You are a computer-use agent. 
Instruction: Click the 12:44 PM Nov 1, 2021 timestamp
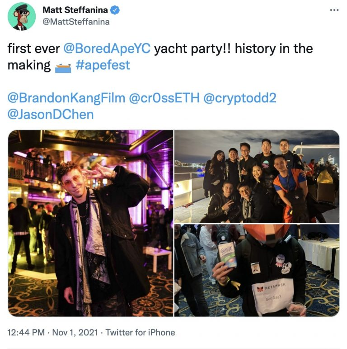(53, 333)
